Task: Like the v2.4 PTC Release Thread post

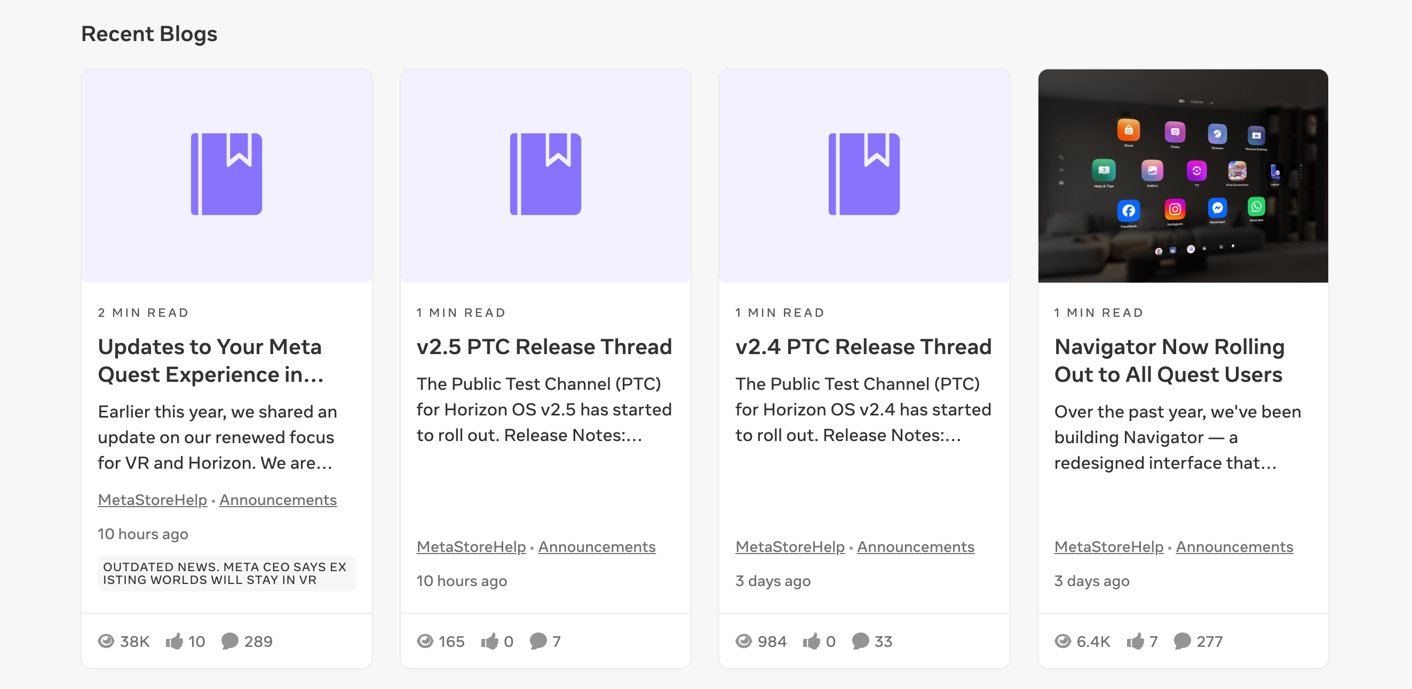Action: point(811,641)
